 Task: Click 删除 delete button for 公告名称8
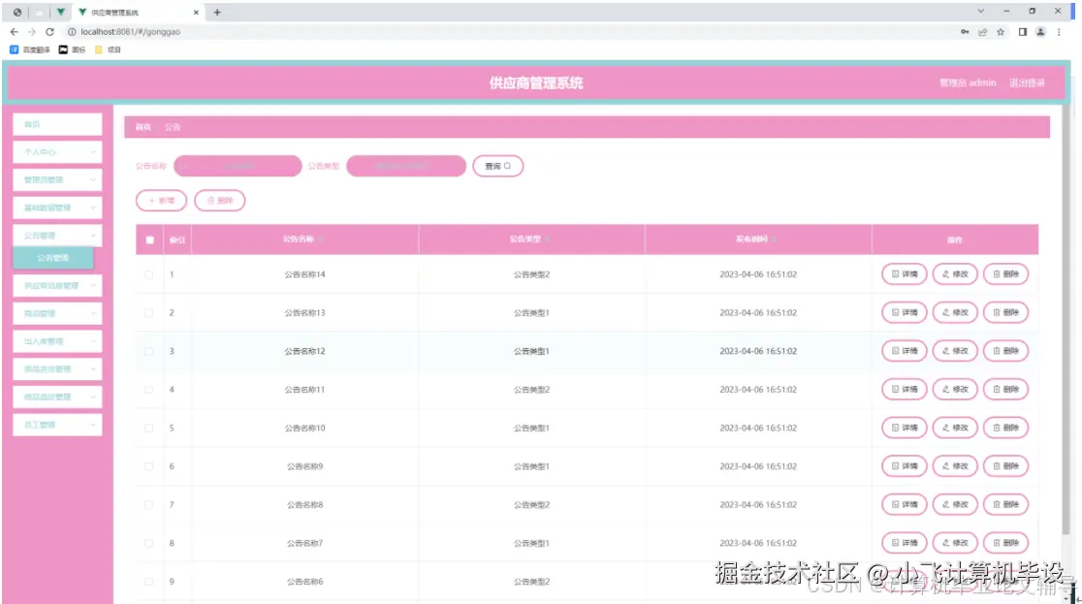pos(1005,504)
